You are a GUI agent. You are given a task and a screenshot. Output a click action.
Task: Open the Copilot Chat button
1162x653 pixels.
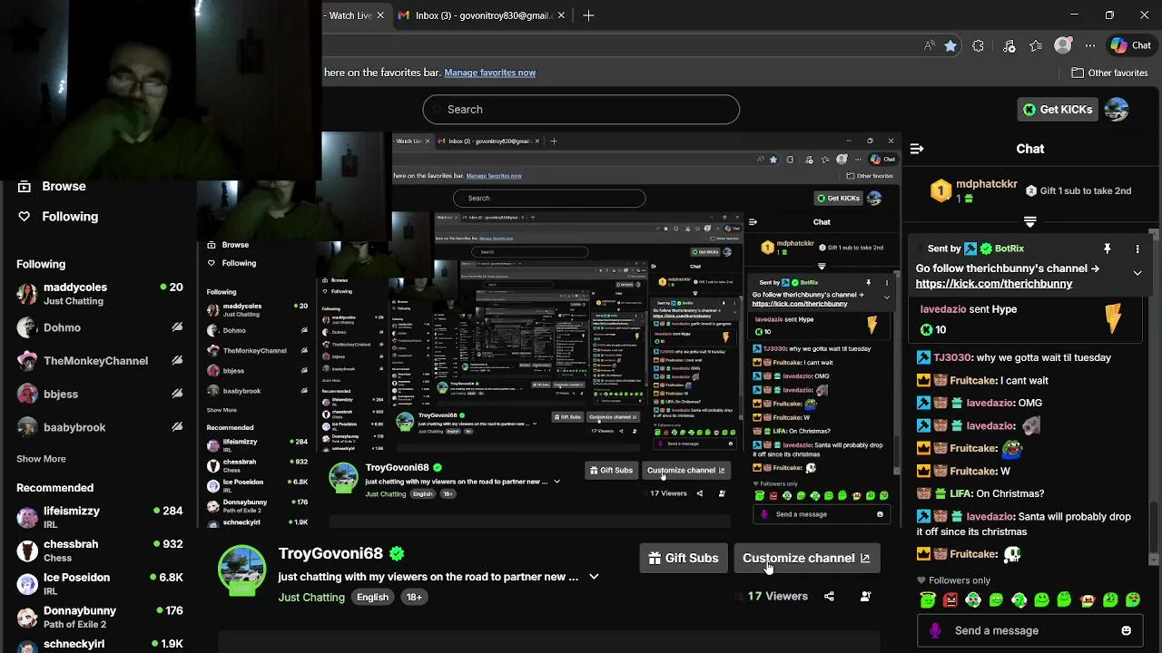tap(1131, 45)
